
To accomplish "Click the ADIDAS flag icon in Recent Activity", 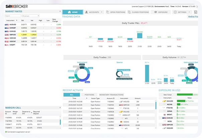I will pyautogui.click(x=121, y=122).
